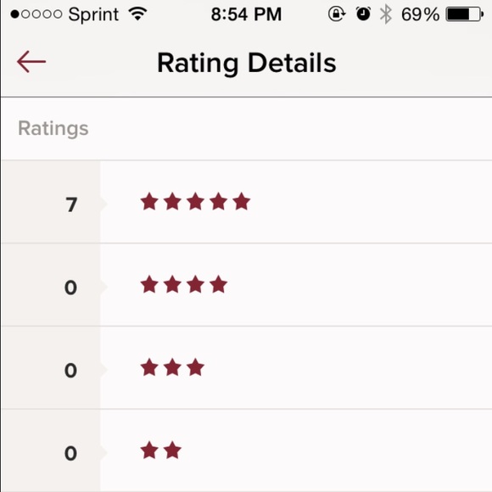This screenshot has height=492, width=492.
Task: Open the five-star ratings row count 7
Action: [71, 204]
